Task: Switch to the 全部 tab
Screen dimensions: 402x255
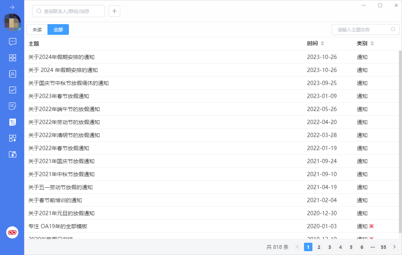Action: [x=58, y=29]
